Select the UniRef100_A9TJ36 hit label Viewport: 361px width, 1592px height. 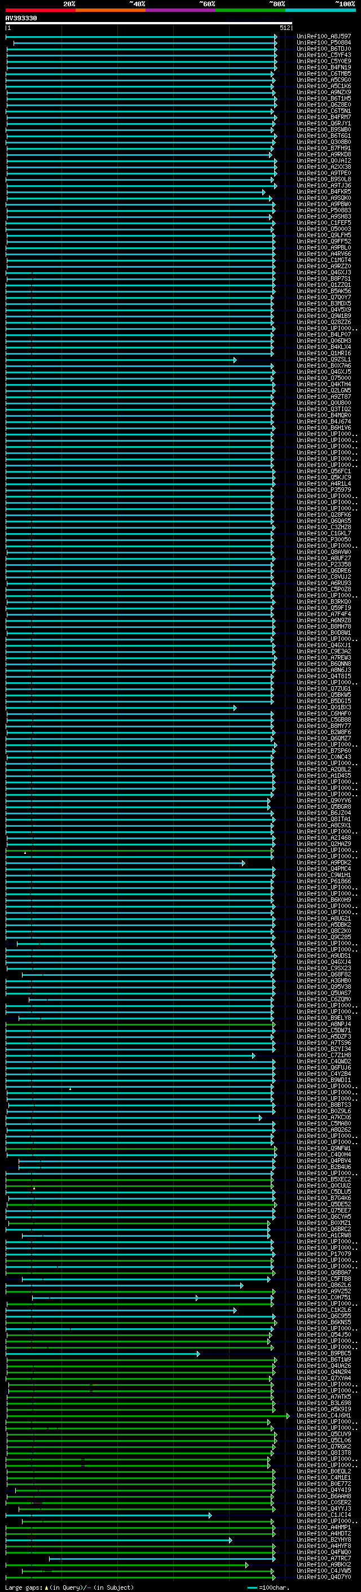tap(324, 185)
